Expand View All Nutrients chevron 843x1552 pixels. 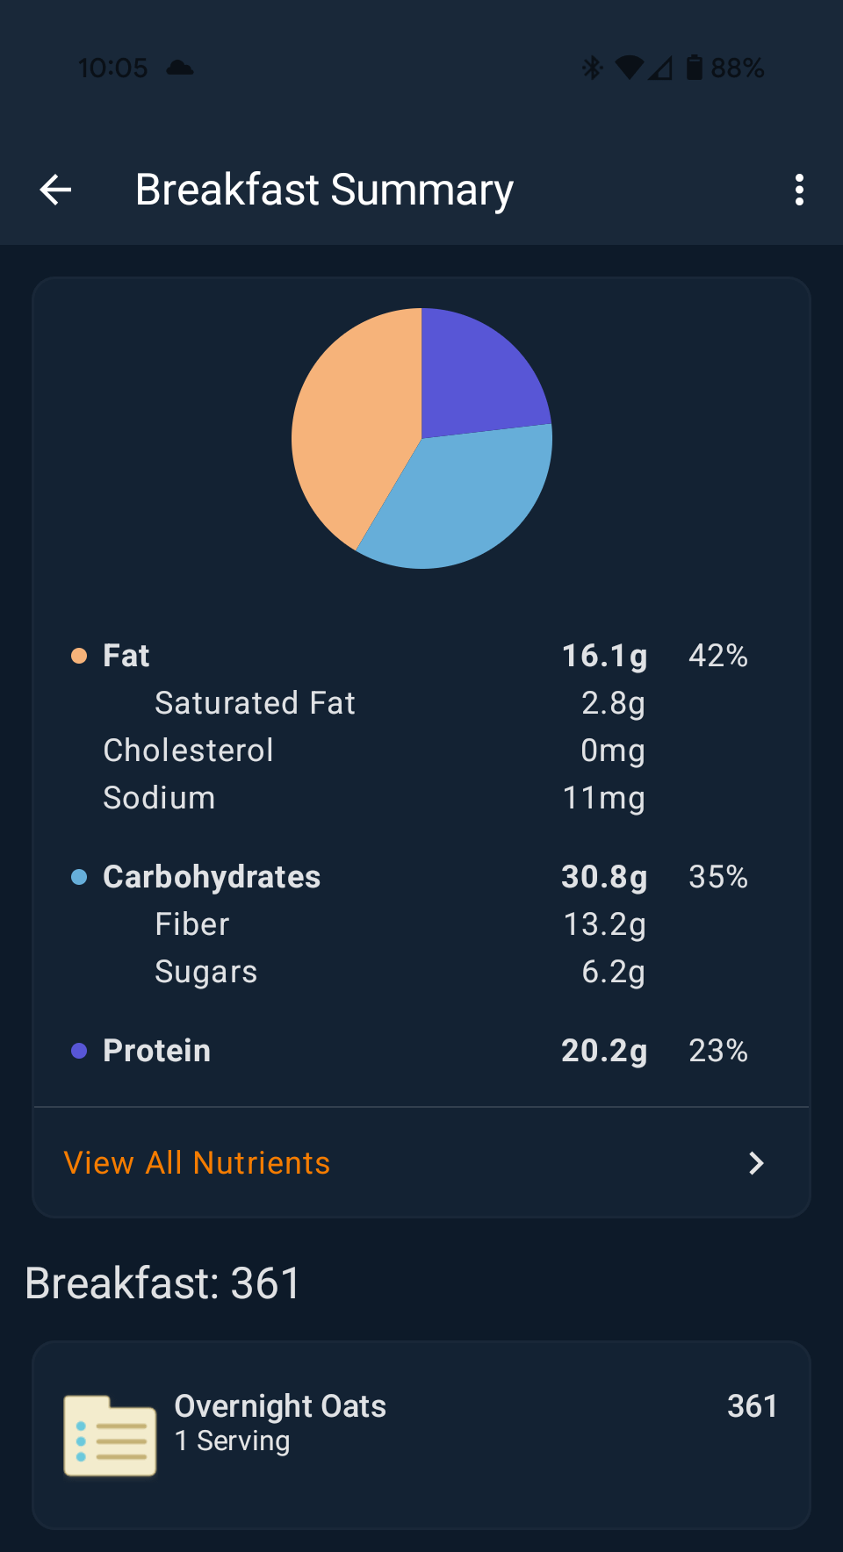pos(755,1163)
